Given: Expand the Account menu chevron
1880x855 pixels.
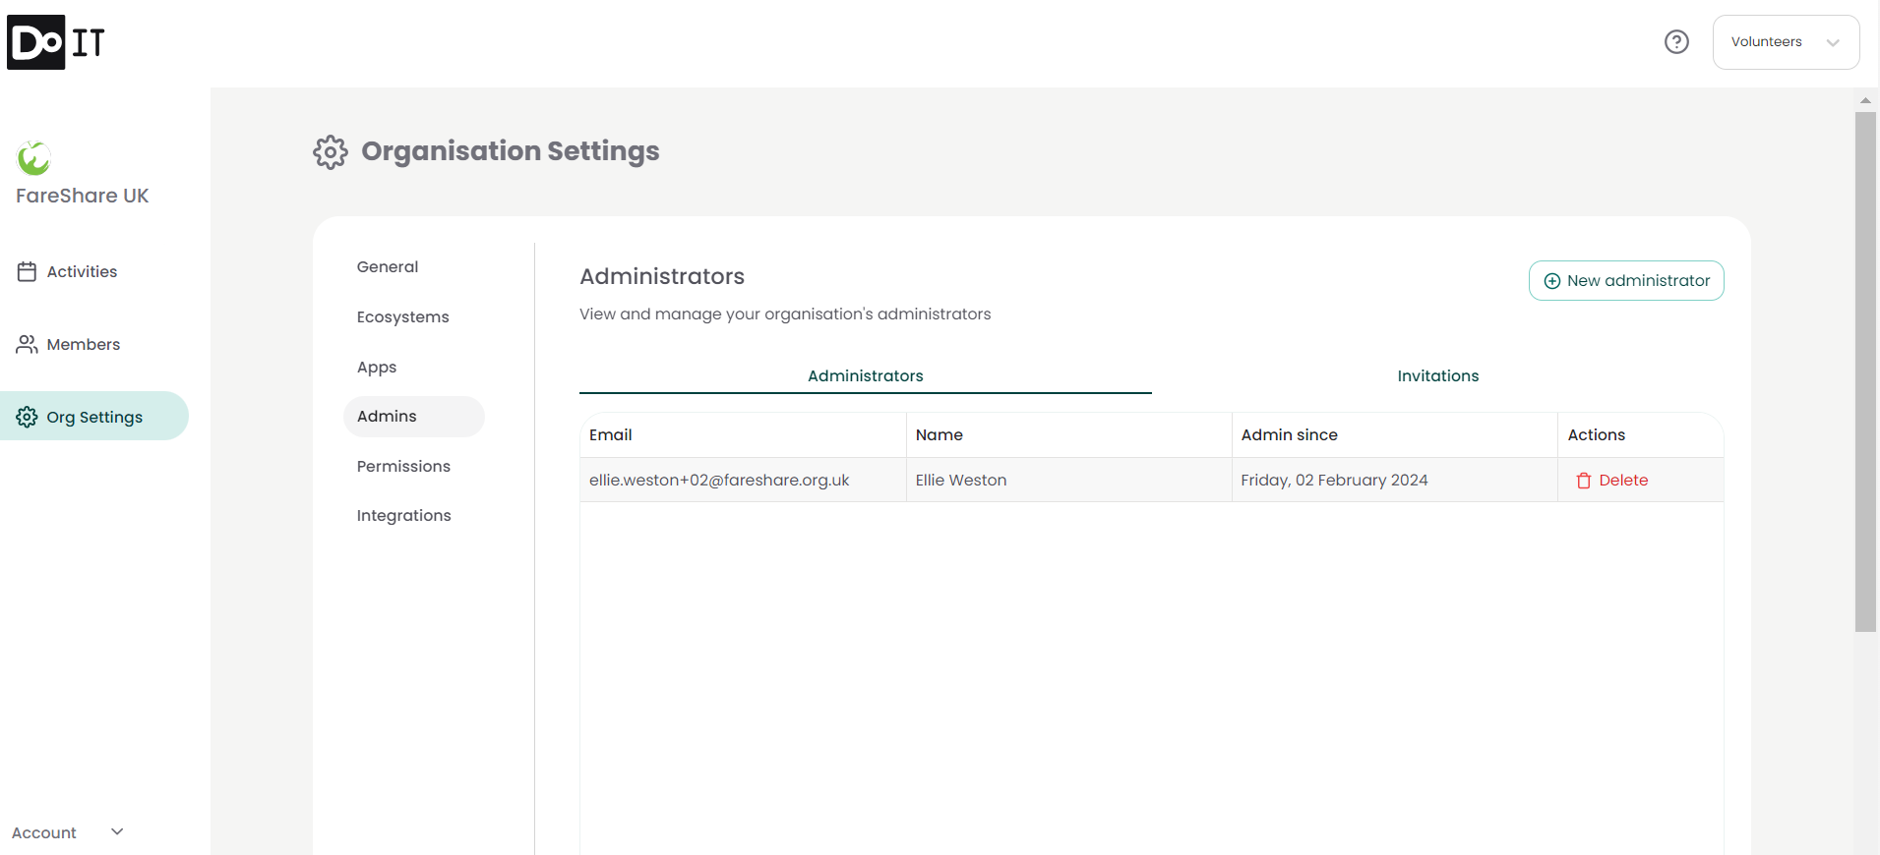Looking at the screenshot, I should pyautogui.click(x=117, y=832).
